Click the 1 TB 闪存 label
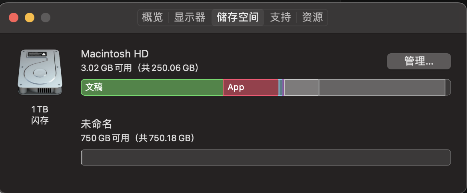Viewport: 467px width, 193px height. click(40, 115)
